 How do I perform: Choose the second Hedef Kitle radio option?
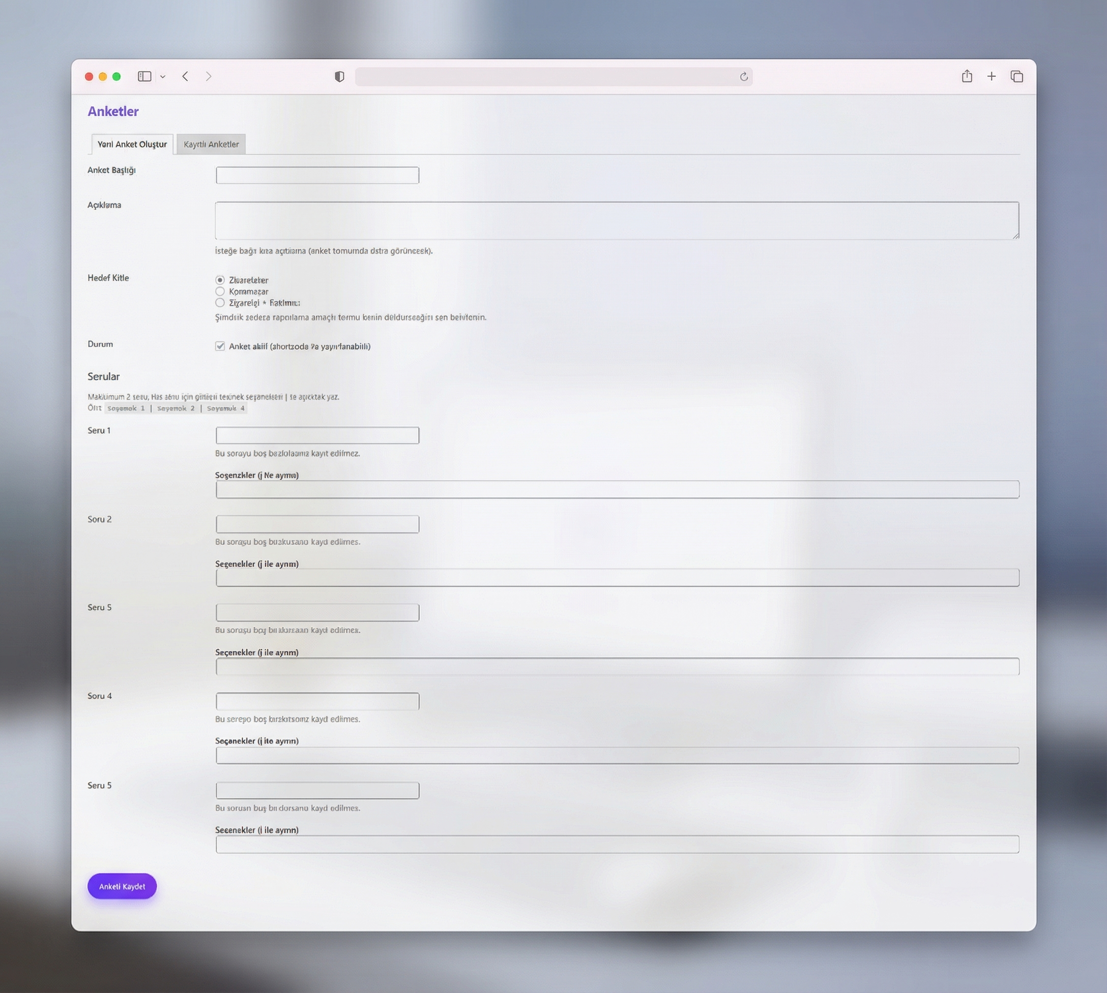click(x=220, y=291)
